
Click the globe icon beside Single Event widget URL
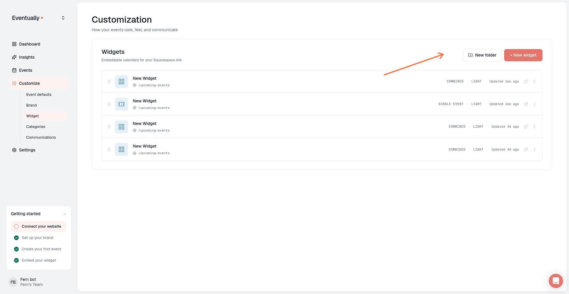135,108
